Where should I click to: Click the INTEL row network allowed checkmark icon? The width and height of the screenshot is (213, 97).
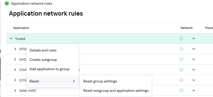point(181,49)
